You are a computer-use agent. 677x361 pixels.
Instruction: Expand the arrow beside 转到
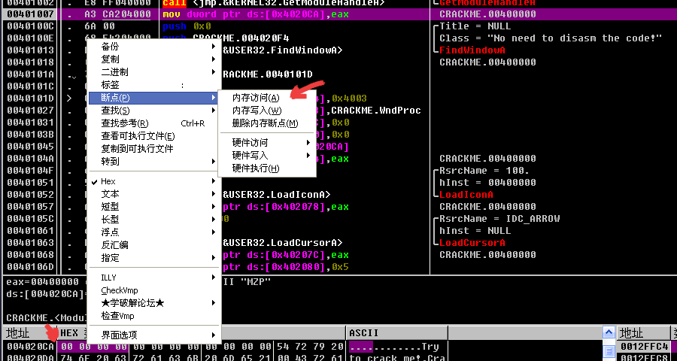(x=214, y=162)
